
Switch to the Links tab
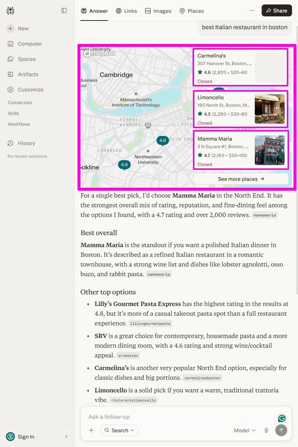126,11
